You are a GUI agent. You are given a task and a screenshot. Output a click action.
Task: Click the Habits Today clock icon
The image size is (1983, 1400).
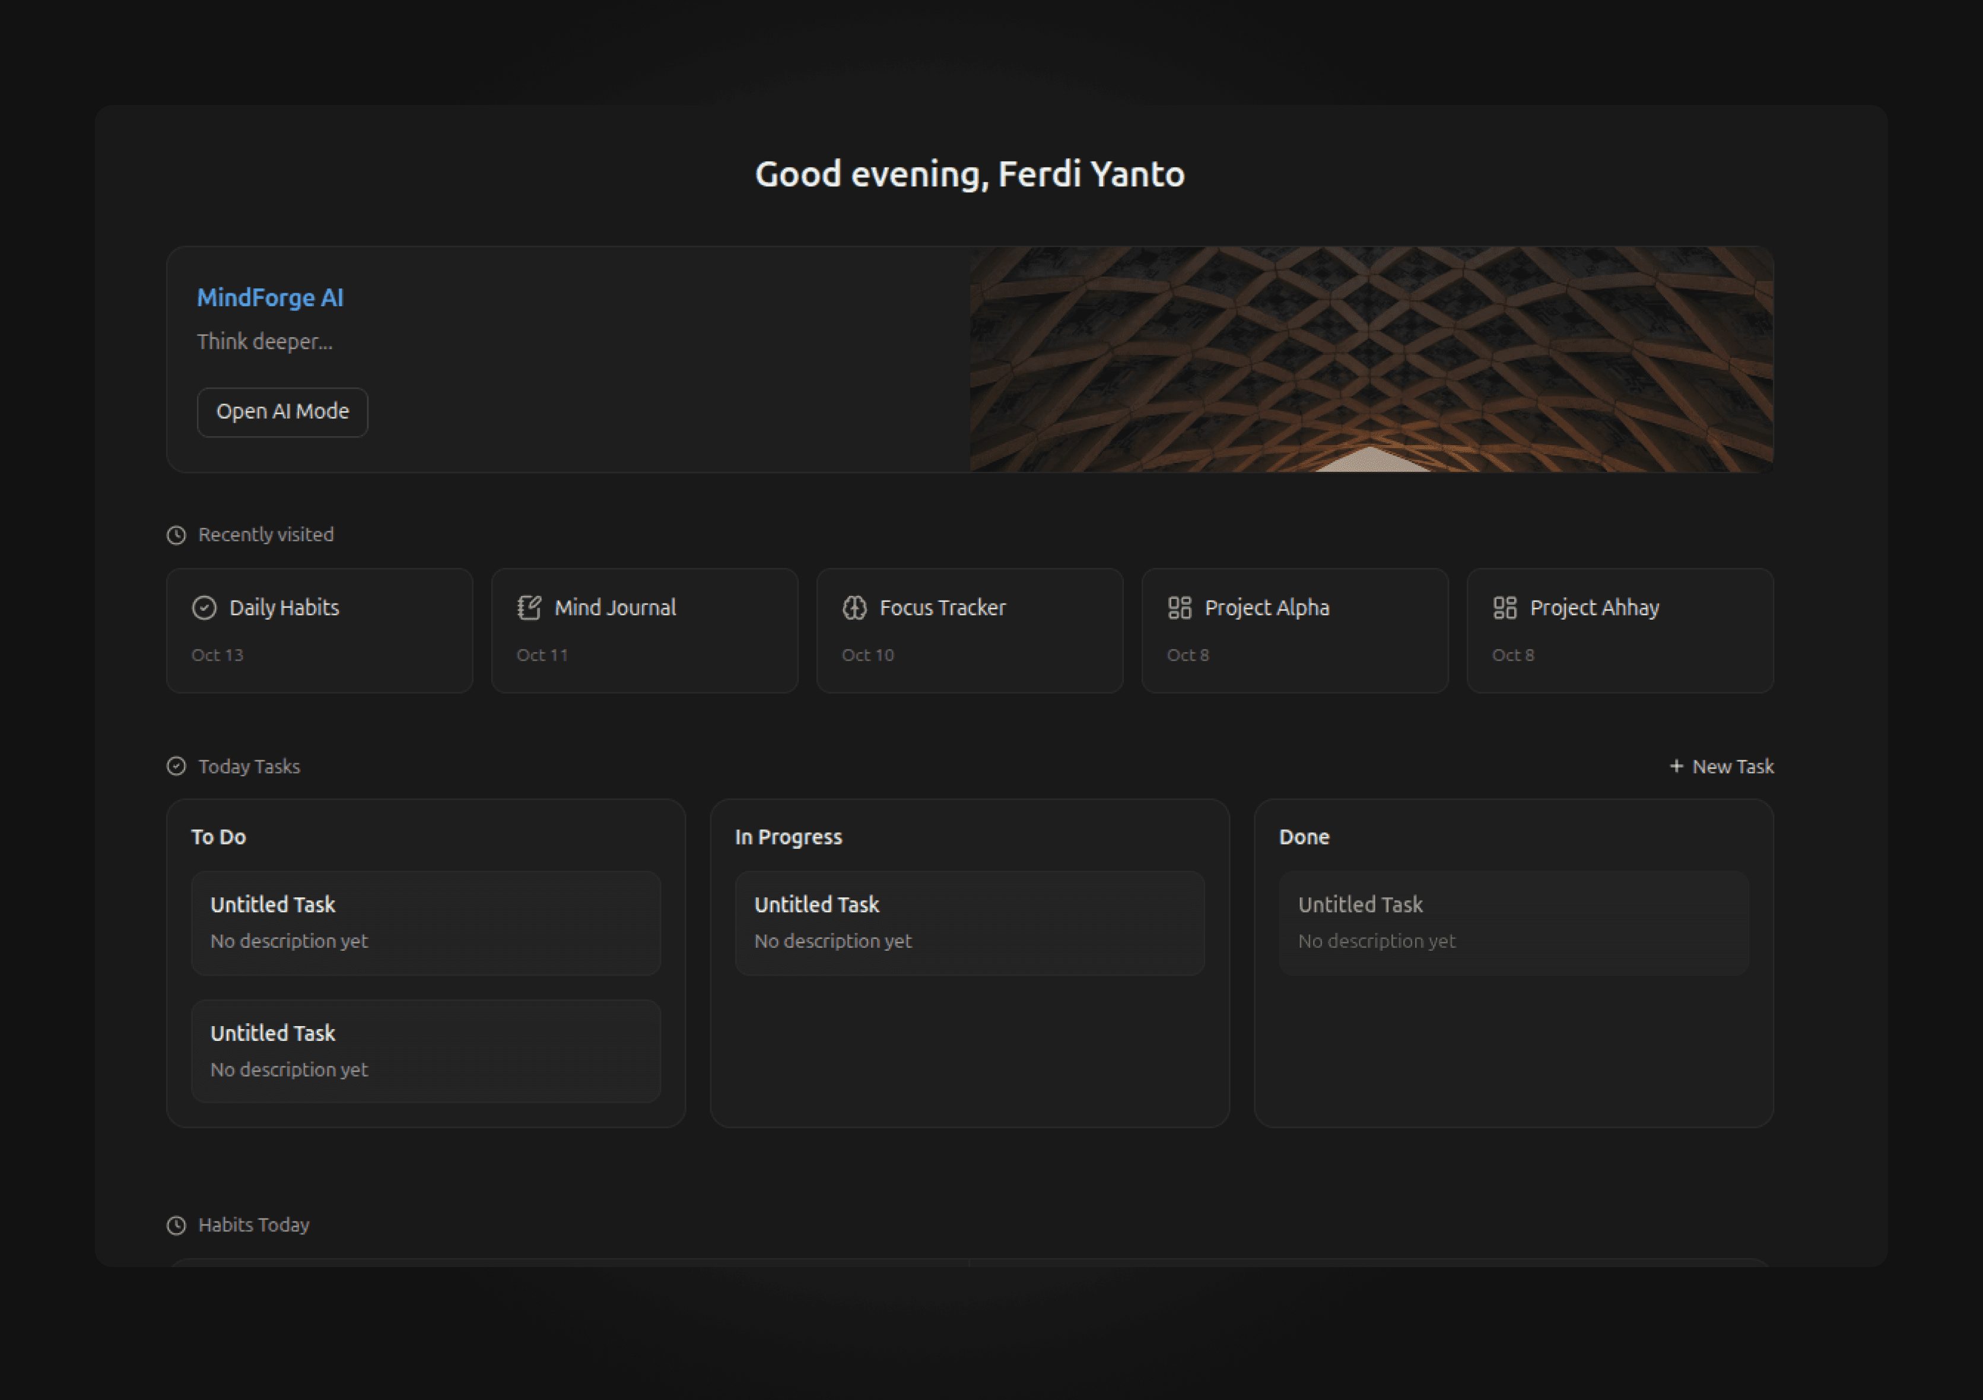176,1226
